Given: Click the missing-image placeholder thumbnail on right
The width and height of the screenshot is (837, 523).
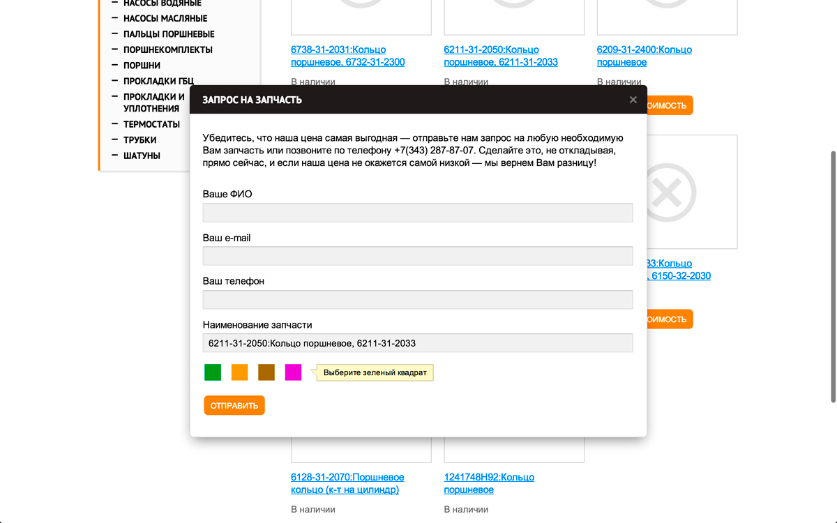Looking at the screenshot, I should (x=691, y=192).
